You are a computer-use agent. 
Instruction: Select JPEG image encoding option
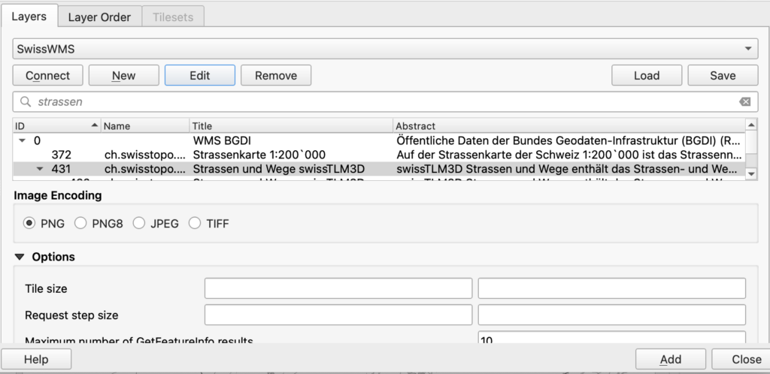click(139, 223)
